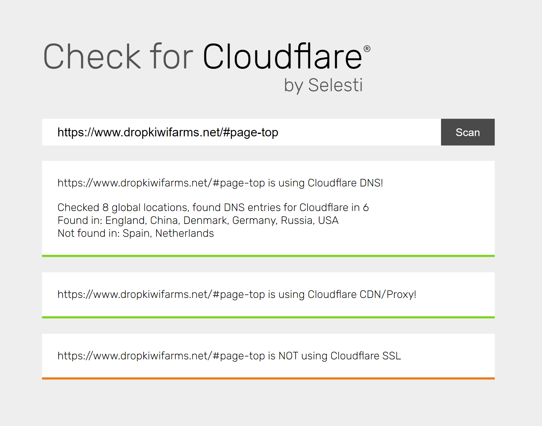Click the 'Check for Cloudflare' heading
The image size is (542, 426).
pos(207,56)
